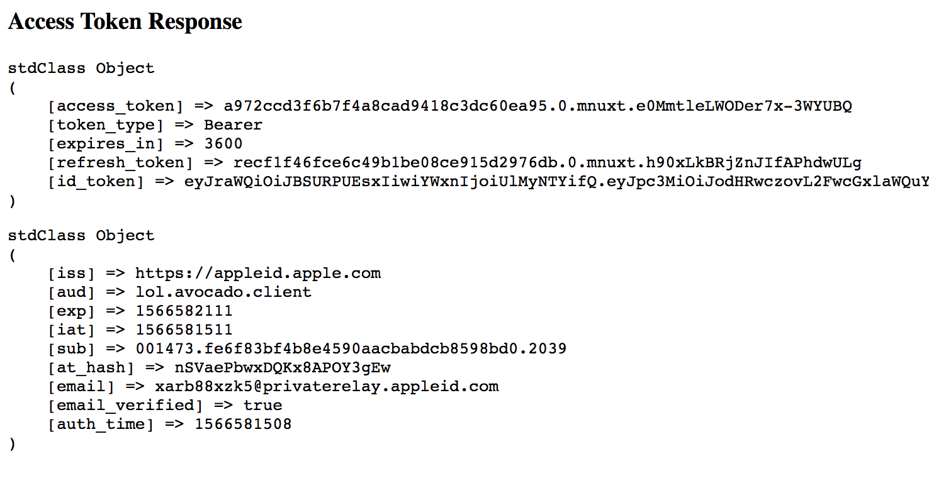Click the [refresh_token] key label
This screenshot has width=929, height=483.
(121, 163)
